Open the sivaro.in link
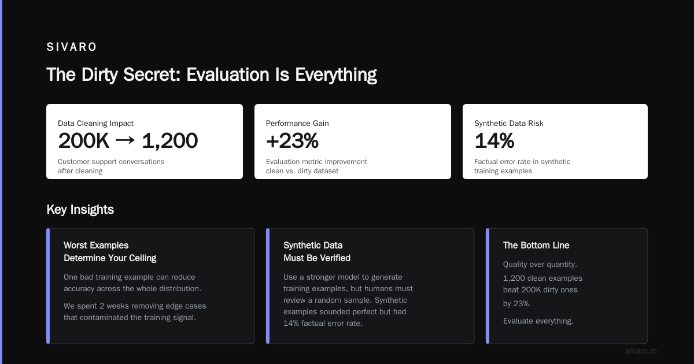The image size is (694, 364). [x=641, y=351]
